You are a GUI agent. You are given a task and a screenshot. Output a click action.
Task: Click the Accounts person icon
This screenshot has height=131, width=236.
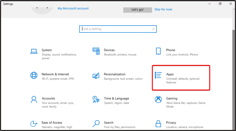(x=34, y=100)
